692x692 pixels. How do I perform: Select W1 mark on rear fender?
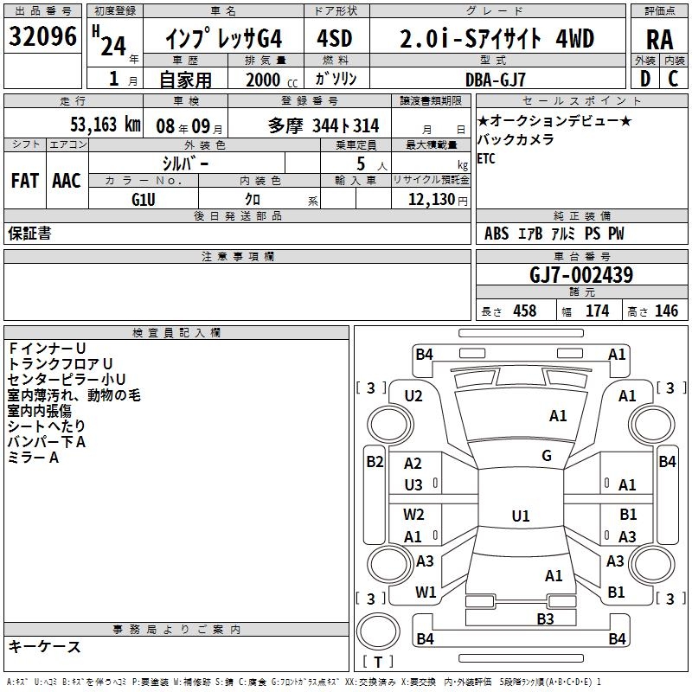pyautogui.click(x=426, y=593)
